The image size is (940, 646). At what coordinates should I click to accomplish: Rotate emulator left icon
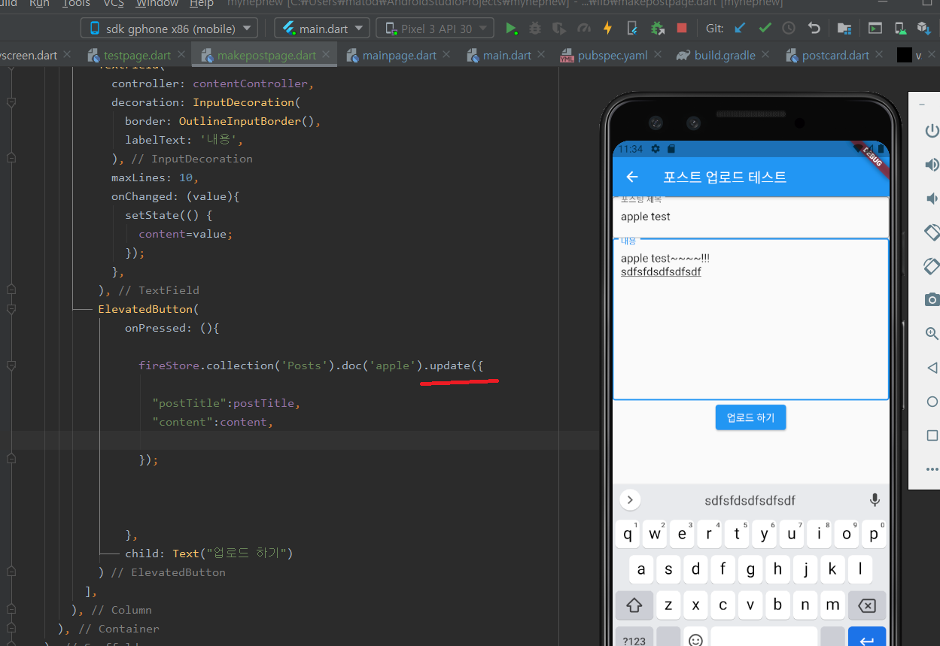[932, 232]
